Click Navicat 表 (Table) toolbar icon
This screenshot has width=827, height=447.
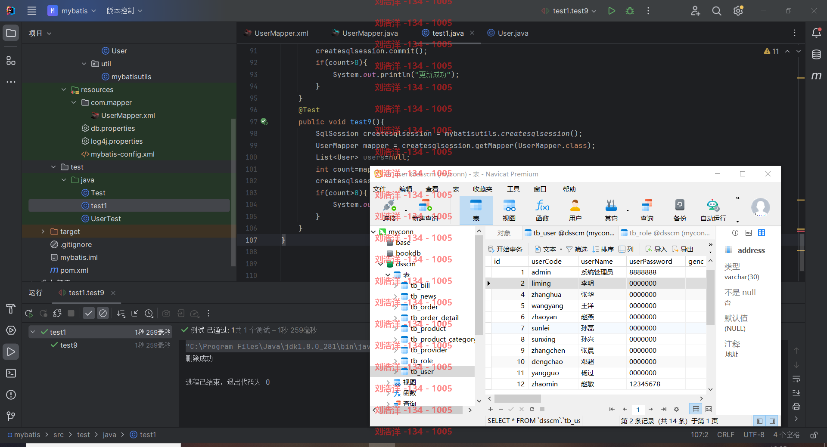point(476,210)
